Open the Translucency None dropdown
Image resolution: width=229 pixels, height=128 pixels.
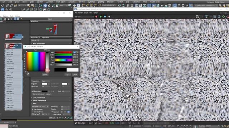pyautogui.click(x=46, y=81)
